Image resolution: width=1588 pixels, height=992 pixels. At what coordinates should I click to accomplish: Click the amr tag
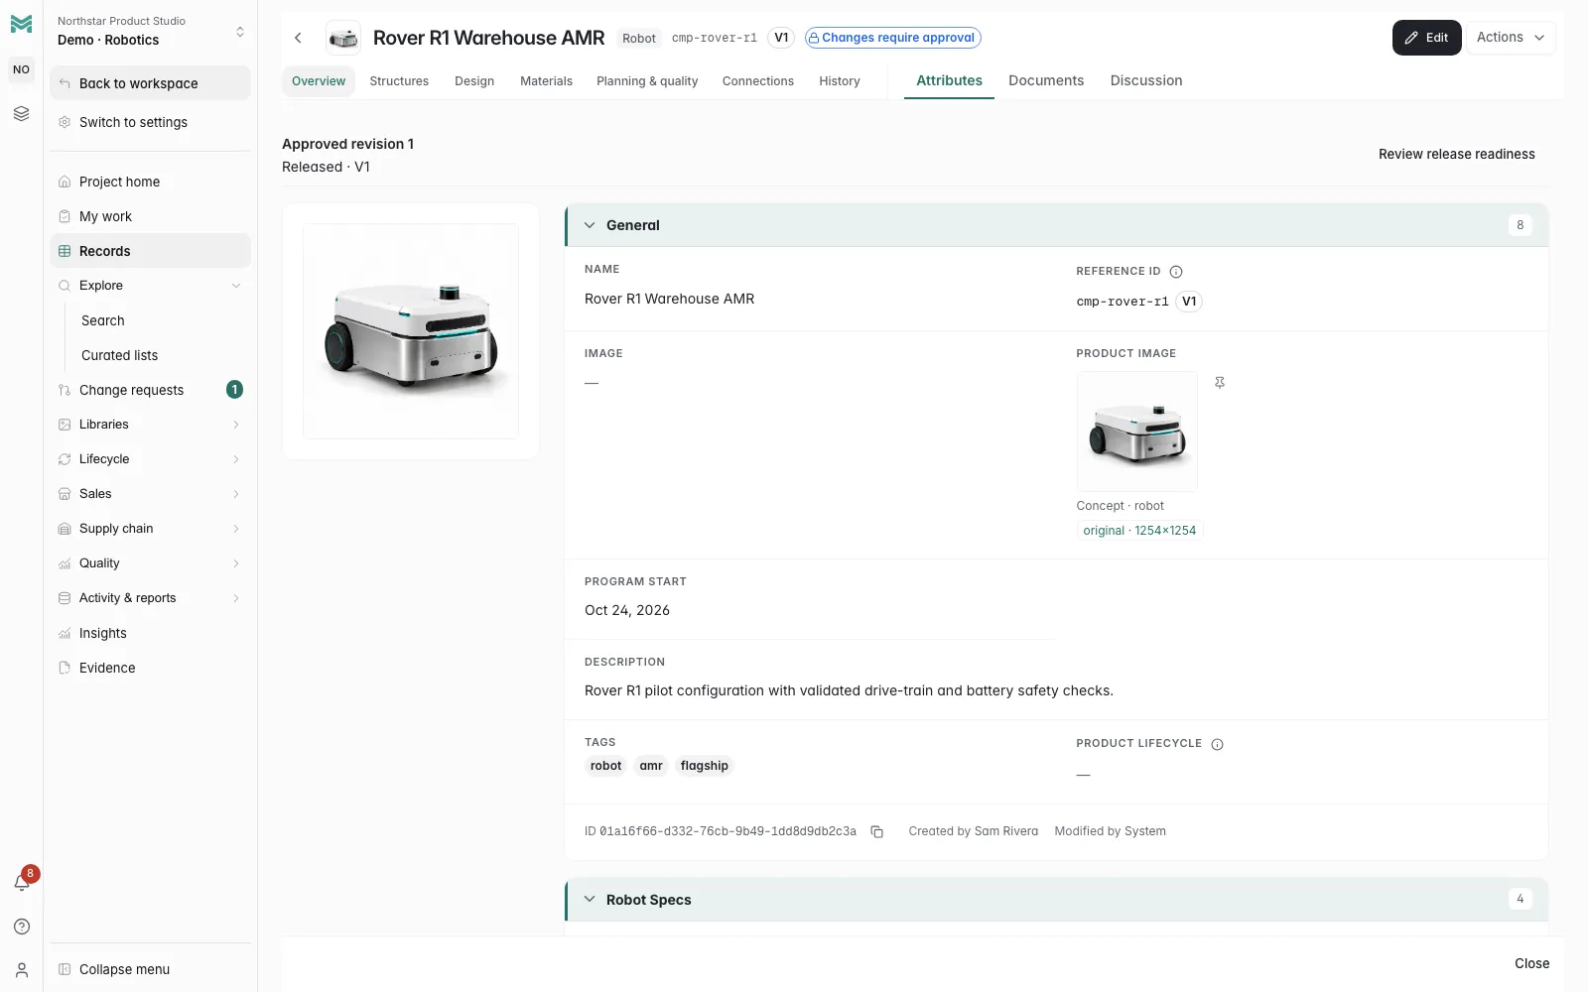[x=651, y=766]
